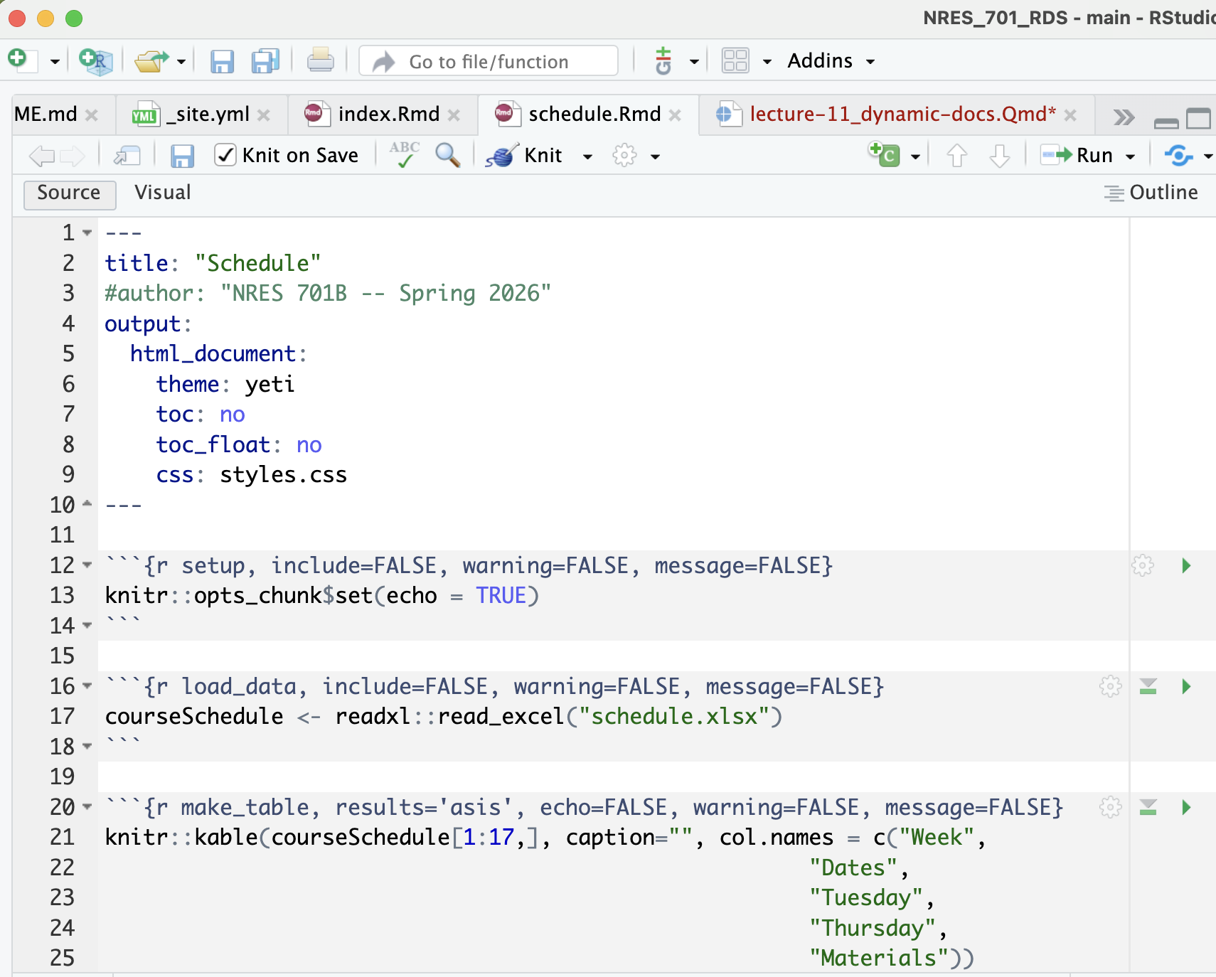Save the current document from the main toolbar
The height and width of the screenshot is (977, 1216).
tap(222, 61)
